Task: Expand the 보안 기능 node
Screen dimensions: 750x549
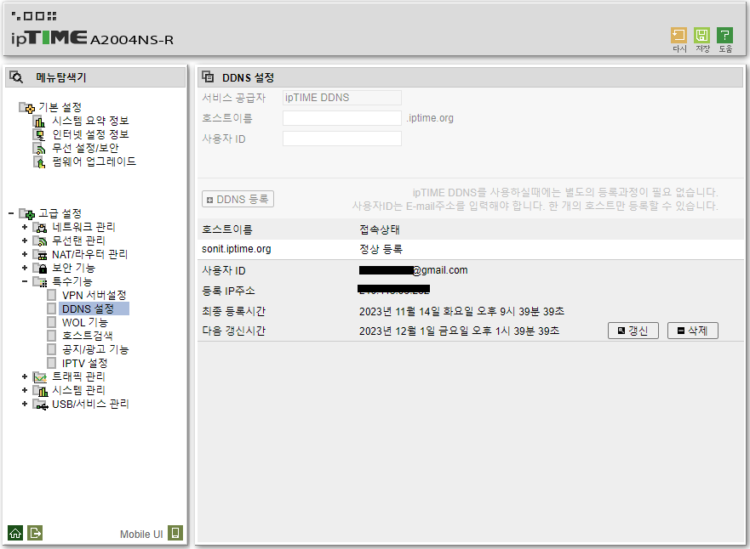Action: point(25,268)
